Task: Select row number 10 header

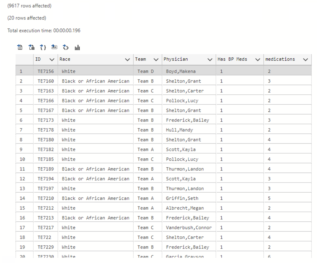Action: click(24, 159)
